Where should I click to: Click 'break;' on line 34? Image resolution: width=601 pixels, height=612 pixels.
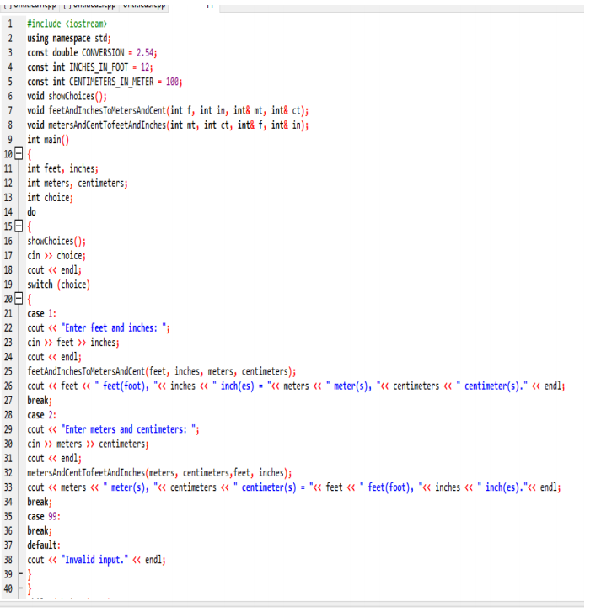(40, 502)
